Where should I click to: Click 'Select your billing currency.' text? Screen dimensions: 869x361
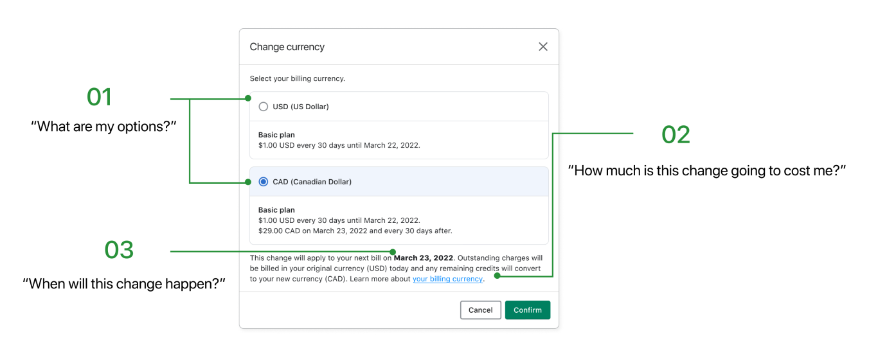298,78
